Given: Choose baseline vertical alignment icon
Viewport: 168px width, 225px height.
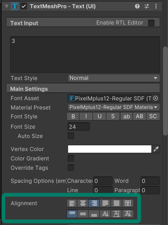Looking at the screenshot, I should click(105, 214).
